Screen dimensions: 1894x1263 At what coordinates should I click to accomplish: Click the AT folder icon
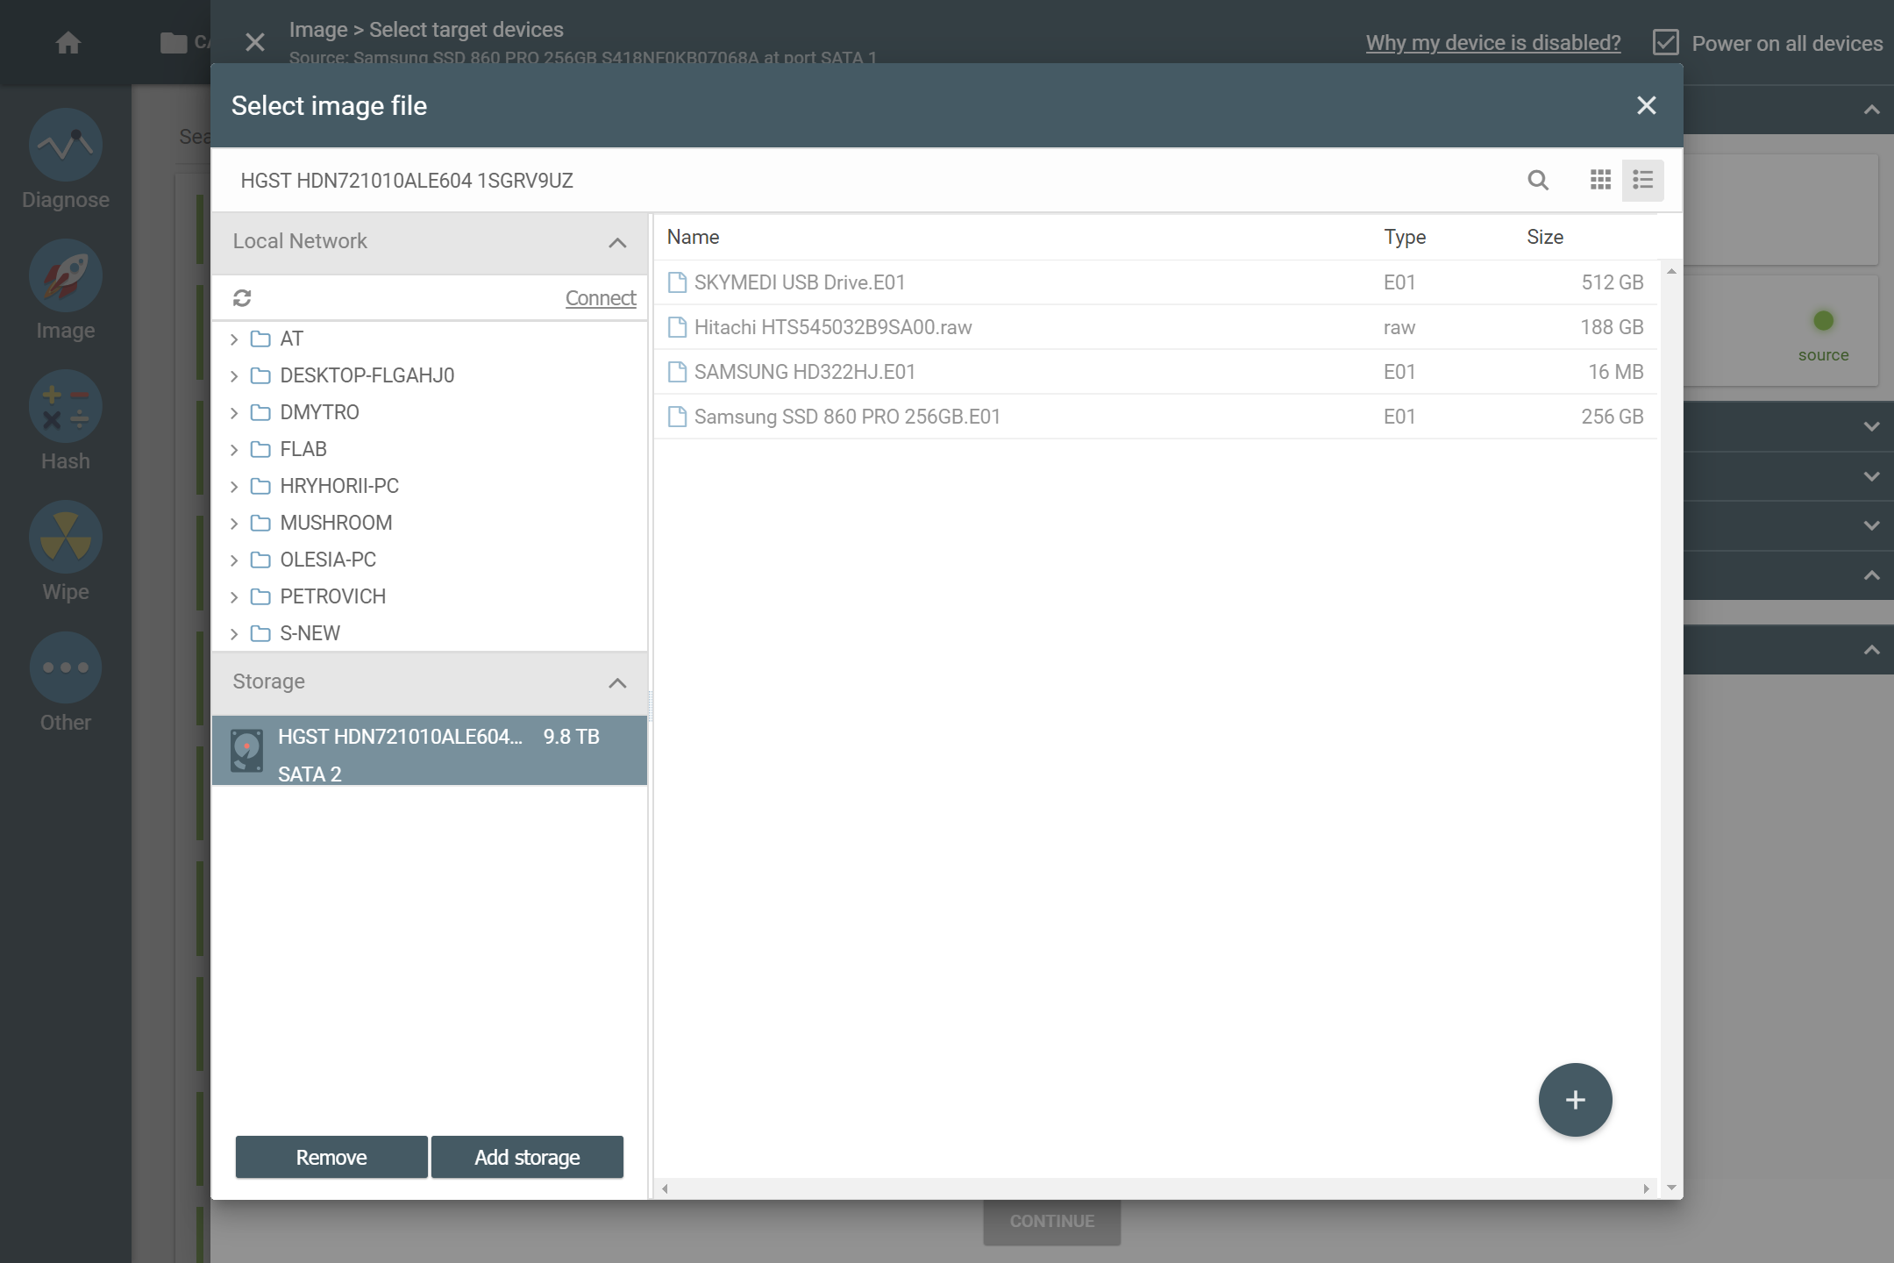pyautogui.click(x=260, y=339)
